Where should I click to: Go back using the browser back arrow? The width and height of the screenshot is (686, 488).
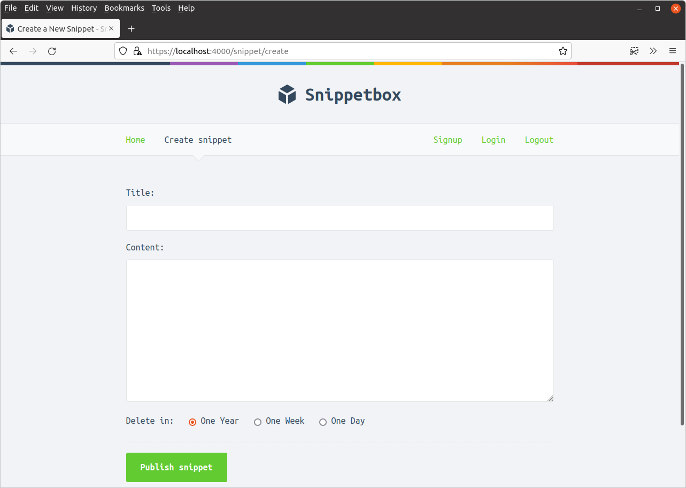click(x=14, y=51)
